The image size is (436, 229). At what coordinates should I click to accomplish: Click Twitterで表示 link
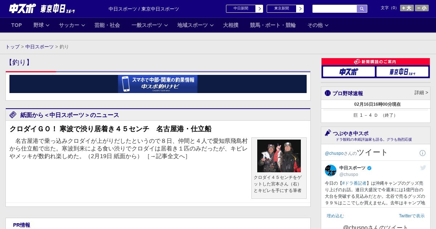412,216
